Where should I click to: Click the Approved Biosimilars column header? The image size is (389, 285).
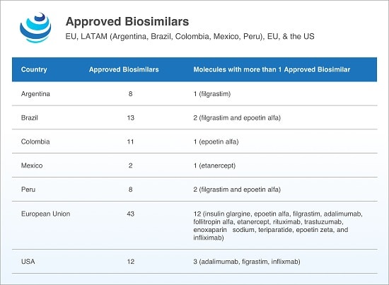click(124, 69)
